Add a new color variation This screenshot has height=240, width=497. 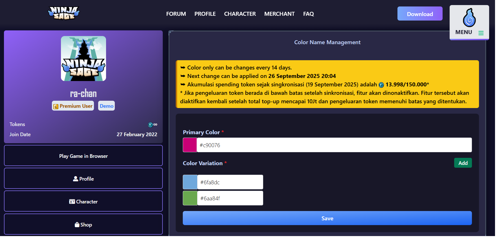[463, 163]
